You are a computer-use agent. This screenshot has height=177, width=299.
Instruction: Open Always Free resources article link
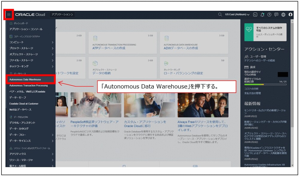(x=202, y=126)
